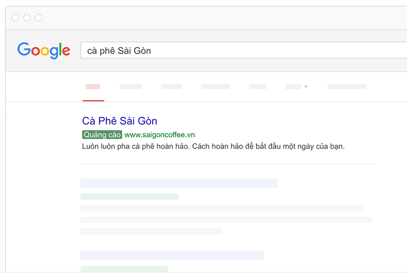Click the green Quảng cáo ad badge
Screen dimensions: 407x275
pyautogui.click(x=102, y=135)
